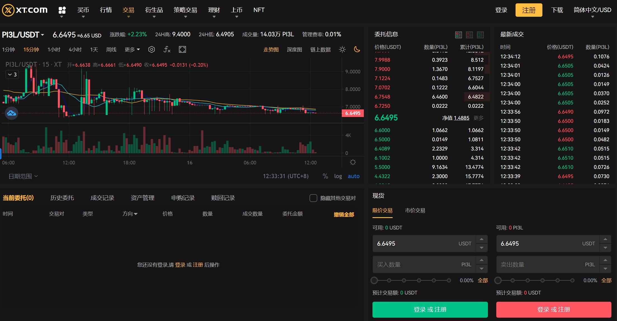Open the PI3L/USDT pair selector dropdown
The height and width of the screenshot is (321, 617).
(23, 34)
